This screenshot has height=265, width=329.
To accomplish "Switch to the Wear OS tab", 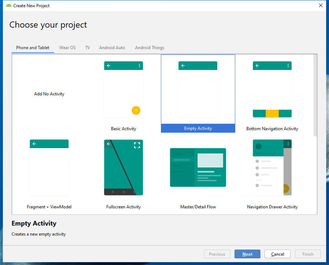I will point(67,47).
